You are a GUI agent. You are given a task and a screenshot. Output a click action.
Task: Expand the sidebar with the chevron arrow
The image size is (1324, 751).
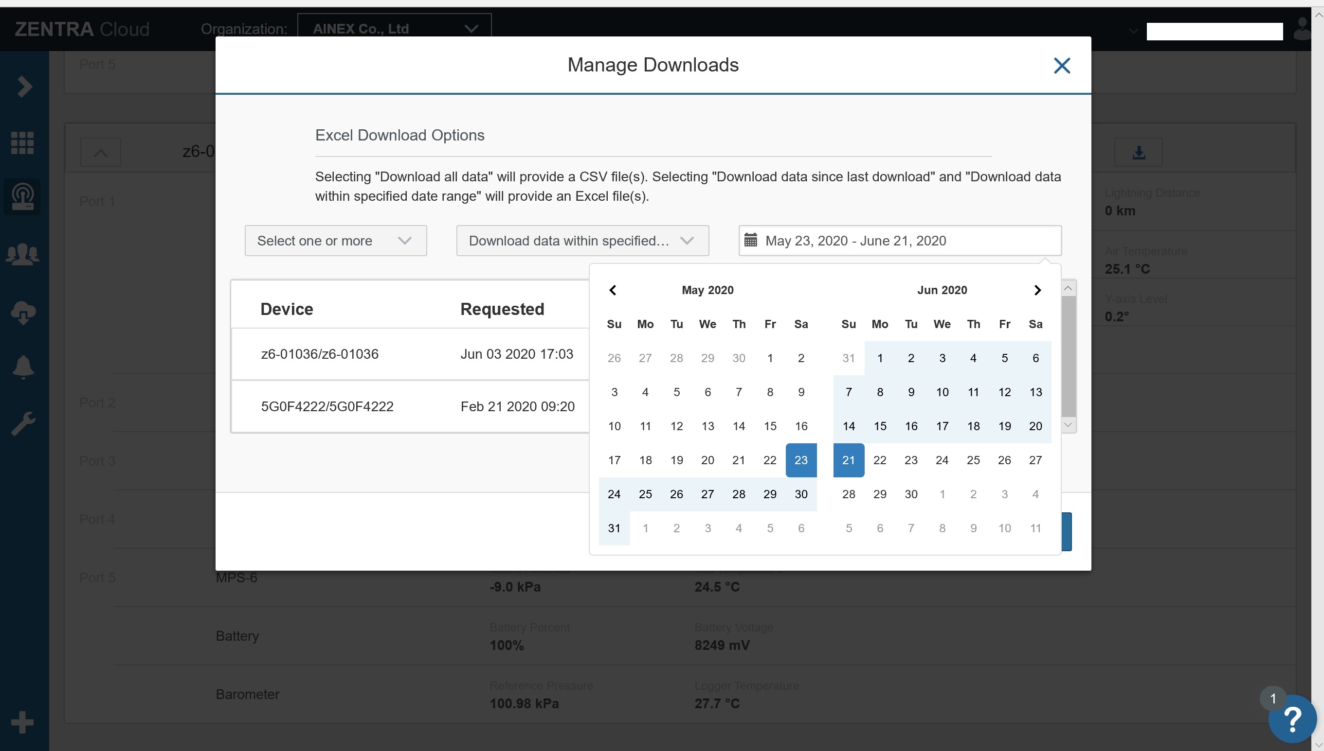click(24, 86)
